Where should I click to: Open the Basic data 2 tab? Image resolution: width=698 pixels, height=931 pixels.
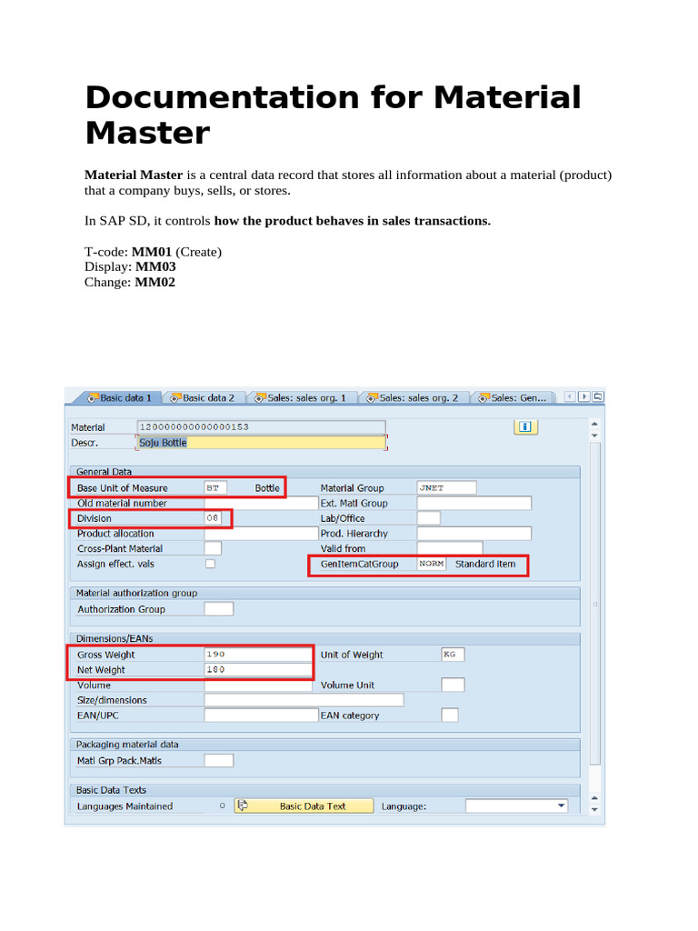tap(202, 398)
